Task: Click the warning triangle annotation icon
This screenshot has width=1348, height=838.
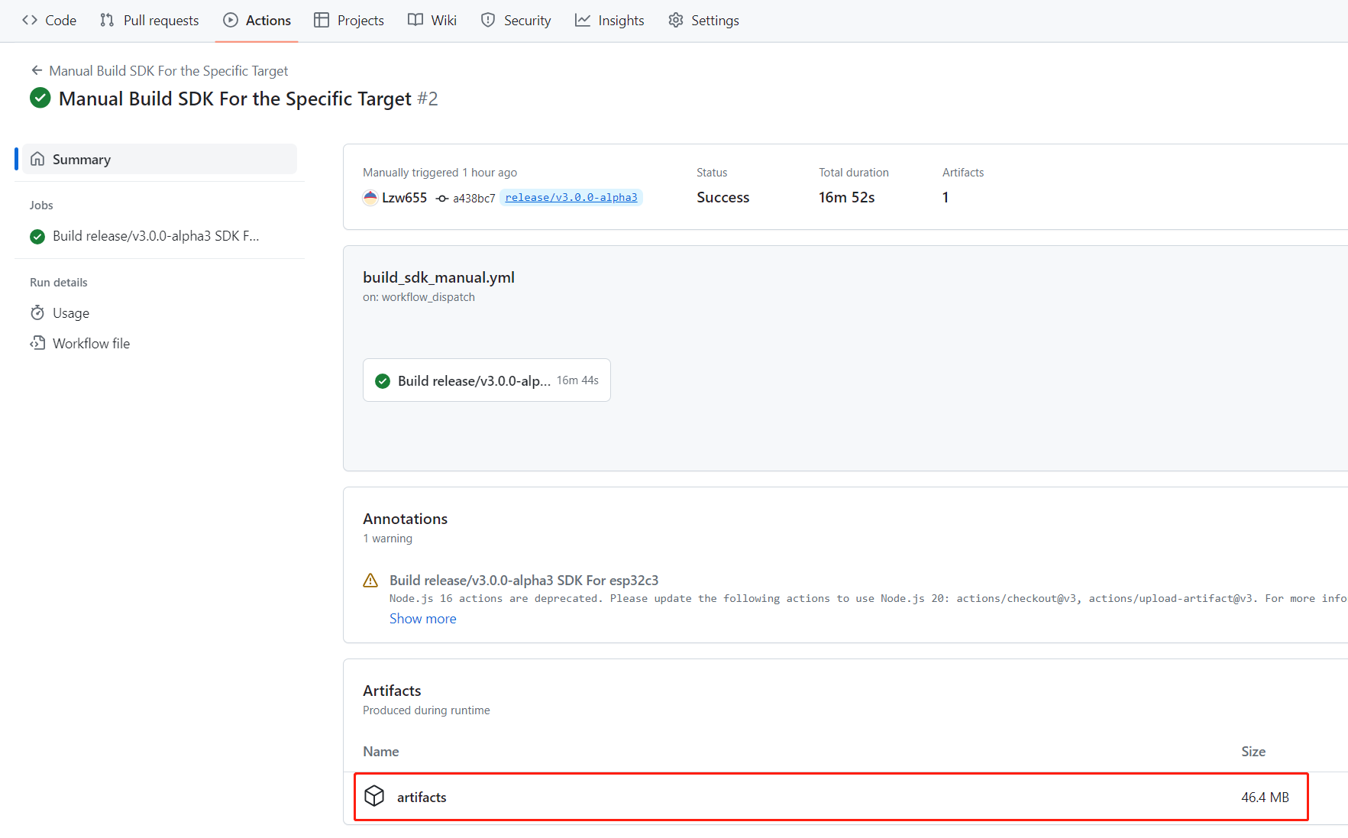Action: (x=370, y=581)
